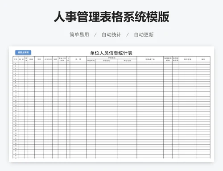
Task: Click the row number 1 cell
Action: click(x=16, y=63)
